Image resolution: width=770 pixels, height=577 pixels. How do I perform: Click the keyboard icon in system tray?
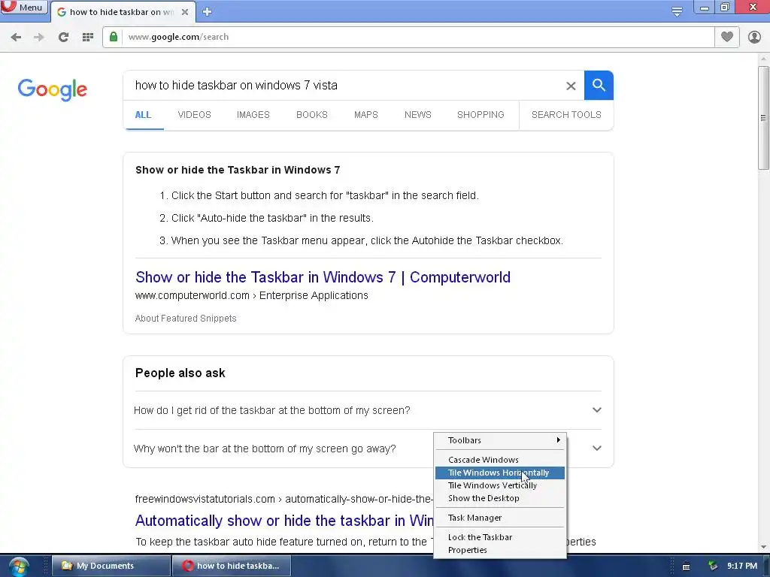coord(686,566)
